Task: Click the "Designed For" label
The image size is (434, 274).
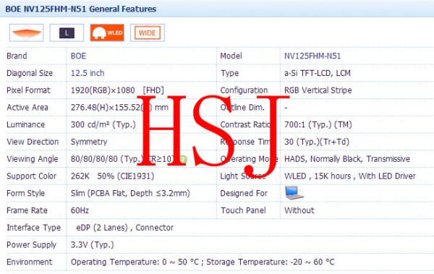Action: (x=244, y=193)
